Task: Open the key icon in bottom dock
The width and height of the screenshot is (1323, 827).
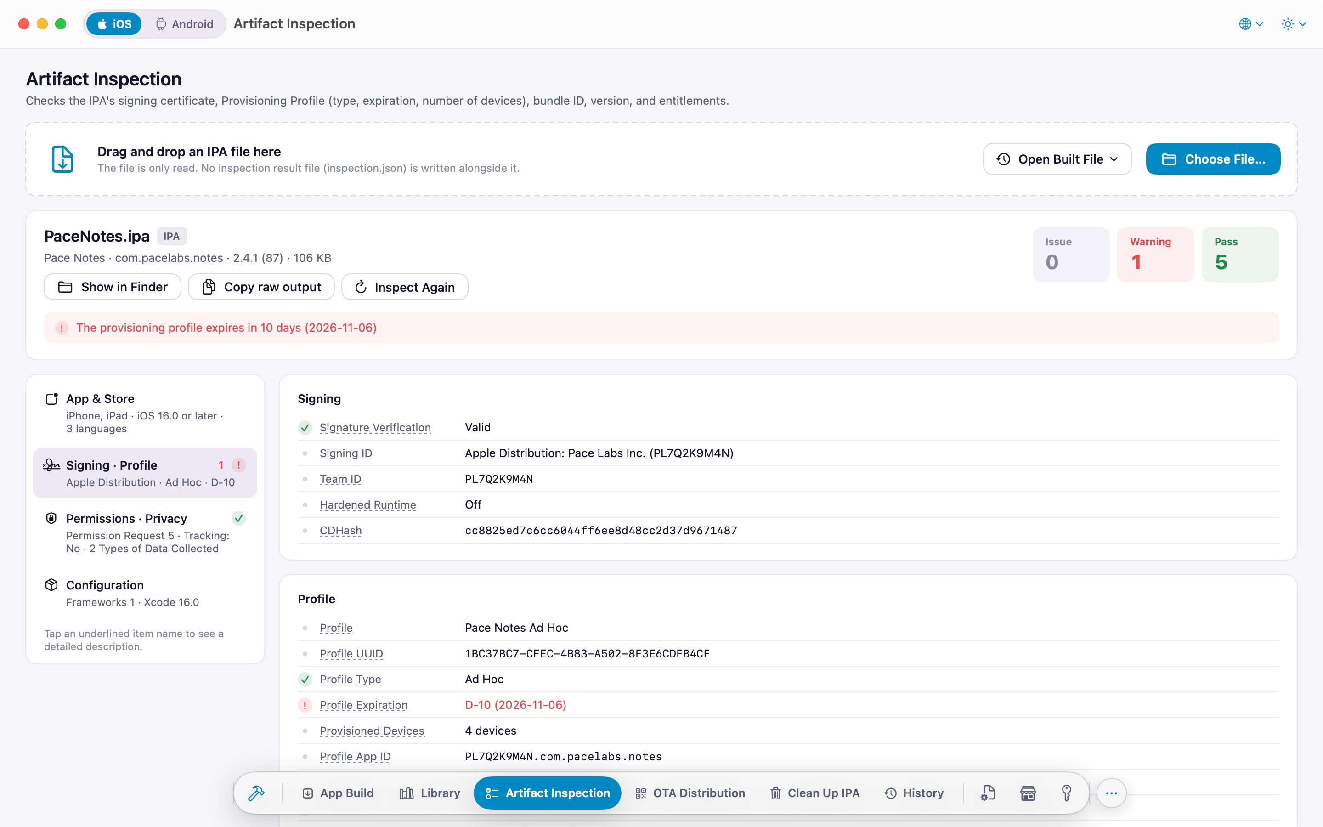Action: [1067, 793]
